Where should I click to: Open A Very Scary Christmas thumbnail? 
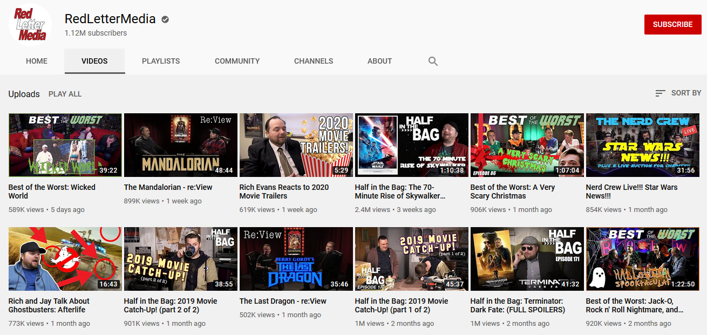(527, 145)
